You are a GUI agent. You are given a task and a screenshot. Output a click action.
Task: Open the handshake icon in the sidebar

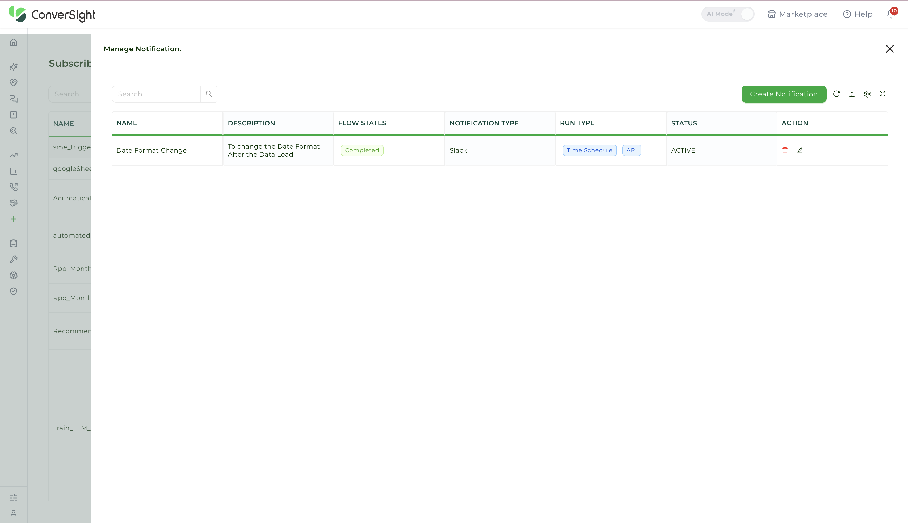pyautogui.click(x=14, y=203)
